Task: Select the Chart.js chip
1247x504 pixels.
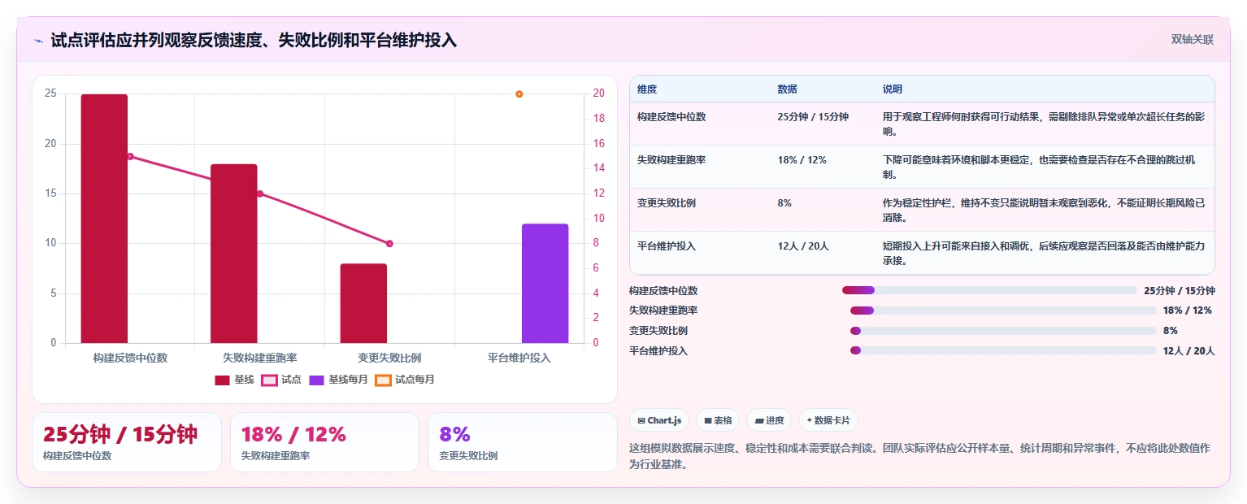Action: (x=659, y=420)
